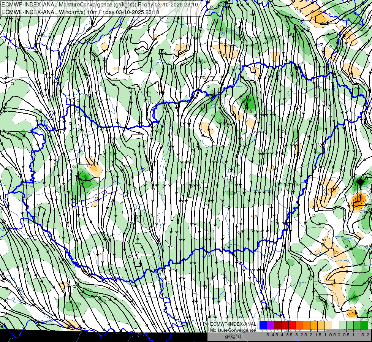
Task: Click the pale green swatch for 0 to 0.5
Action: click(343, 325)
